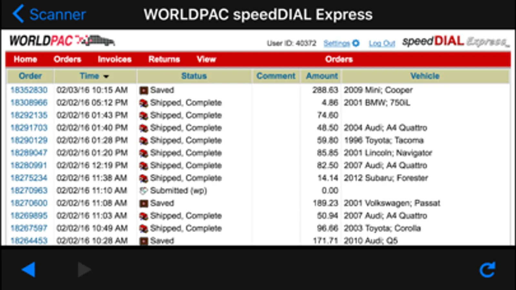Screen dimensions: 516x290
Task: Click shipped icon for order 18275234
Action: pos(144,179)
